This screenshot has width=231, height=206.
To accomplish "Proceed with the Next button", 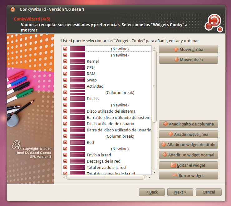I will 180,192.
